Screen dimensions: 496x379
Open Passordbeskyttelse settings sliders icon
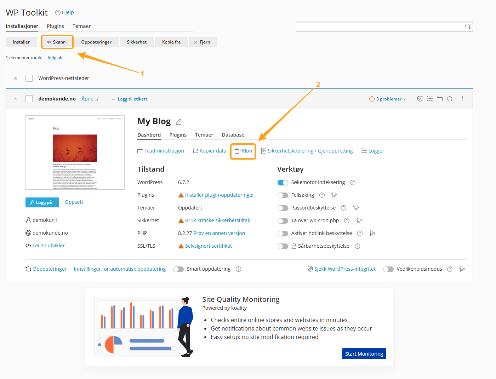tap(356, 208)
